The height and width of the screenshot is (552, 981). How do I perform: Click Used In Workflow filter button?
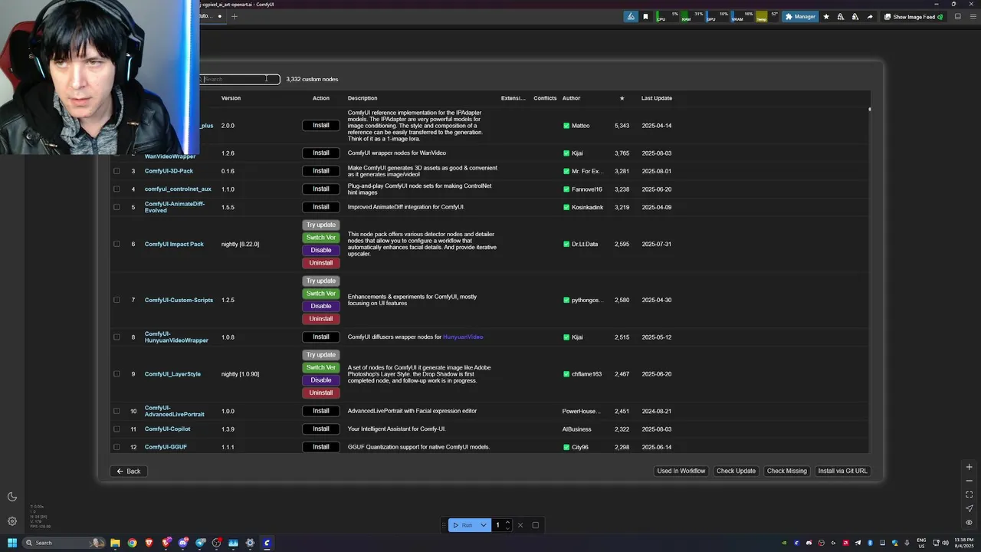681,471
